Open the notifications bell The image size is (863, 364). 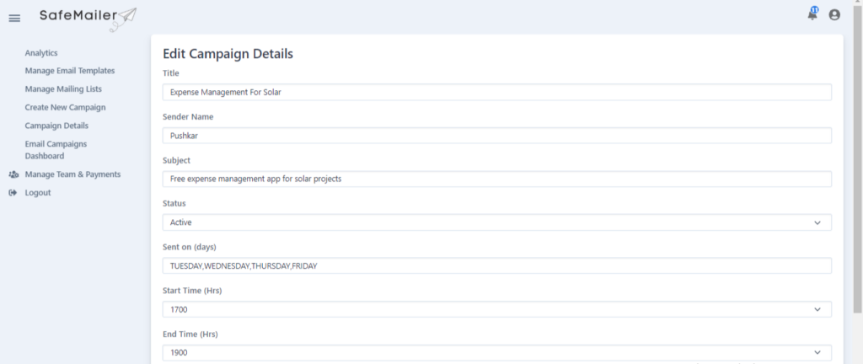(812, 14)
